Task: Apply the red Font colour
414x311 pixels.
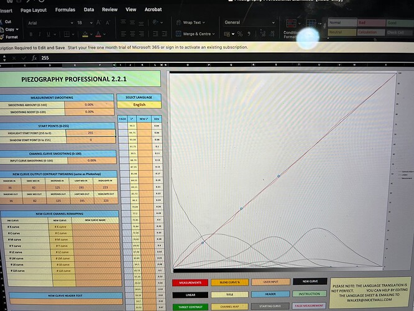Action: pyautogui.click(x=98, y=34)
